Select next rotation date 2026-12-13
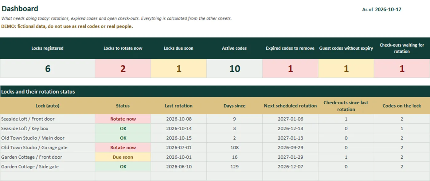Viewport: 430px width, 181px height. [290, 129]
